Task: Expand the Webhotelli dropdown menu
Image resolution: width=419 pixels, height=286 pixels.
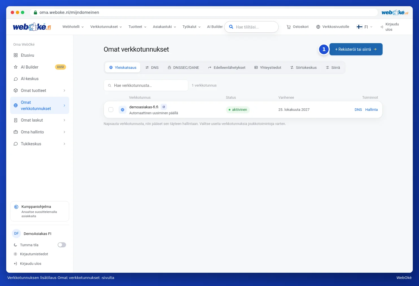Action: point(73,27)
